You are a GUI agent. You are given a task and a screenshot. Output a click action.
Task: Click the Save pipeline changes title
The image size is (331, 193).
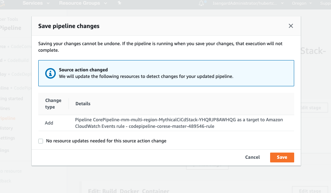[x=69, y=26]
